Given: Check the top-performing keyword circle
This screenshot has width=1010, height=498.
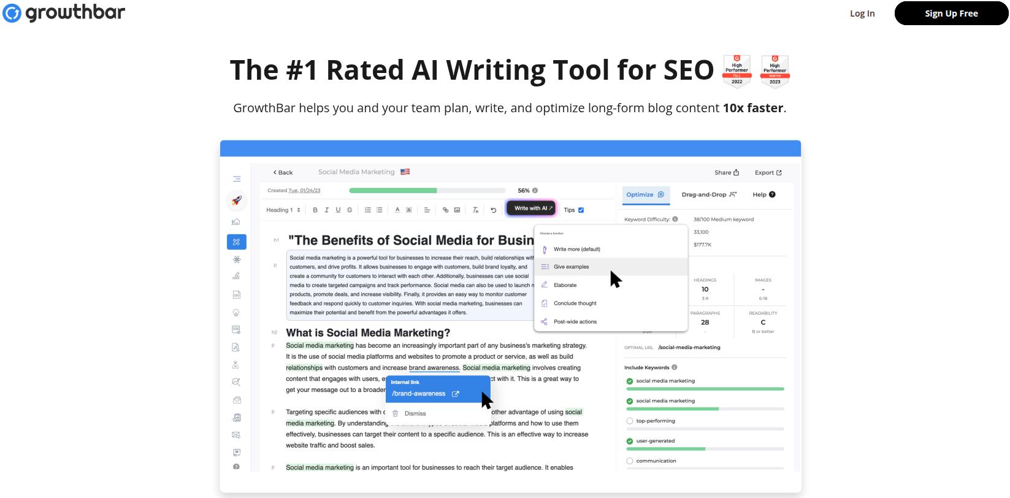Looking at the screenshot, I should (629, 421).
